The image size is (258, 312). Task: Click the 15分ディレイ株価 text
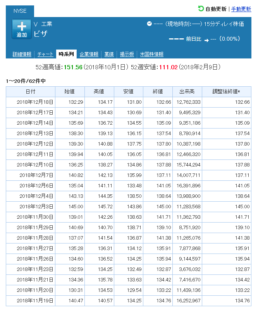pos(224,24)
